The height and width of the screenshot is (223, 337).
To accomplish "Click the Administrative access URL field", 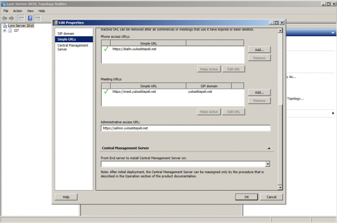I will pos(186,128).
